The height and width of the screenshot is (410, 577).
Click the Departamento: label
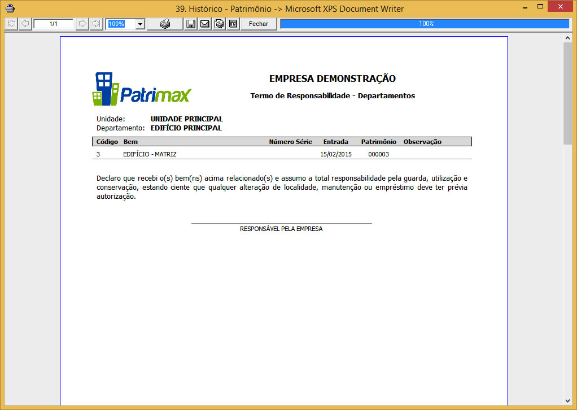[x=121, y=128]
